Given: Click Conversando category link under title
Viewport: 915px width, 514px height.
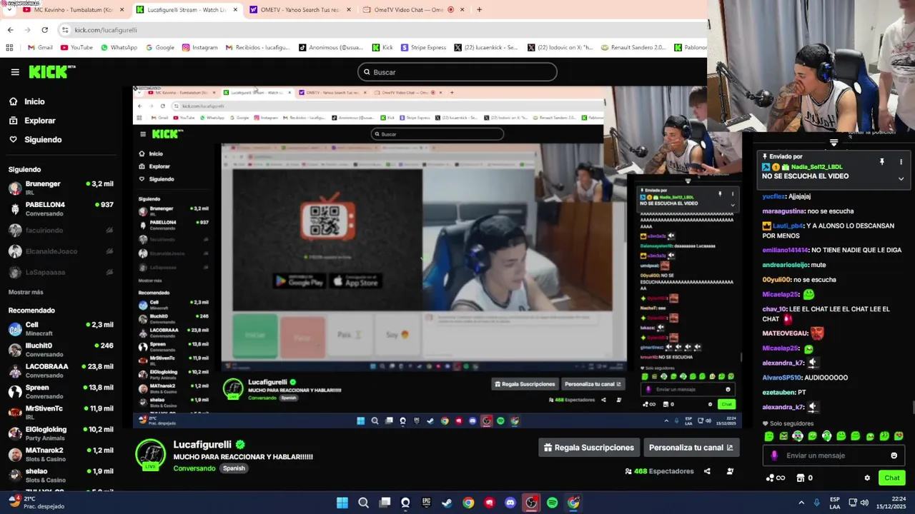Looking at the screenshot, I should 194,468.
